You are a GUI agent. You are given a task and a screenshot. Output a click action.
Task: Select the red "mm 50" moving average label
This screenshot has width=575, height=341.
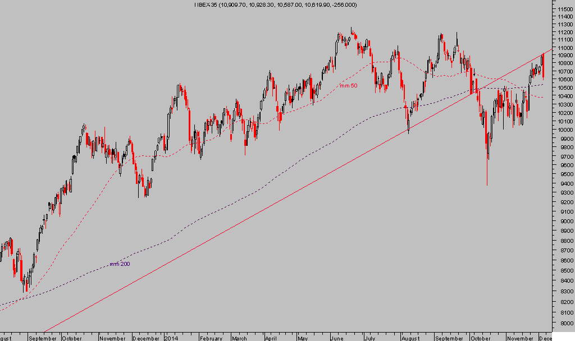[348, 85]
